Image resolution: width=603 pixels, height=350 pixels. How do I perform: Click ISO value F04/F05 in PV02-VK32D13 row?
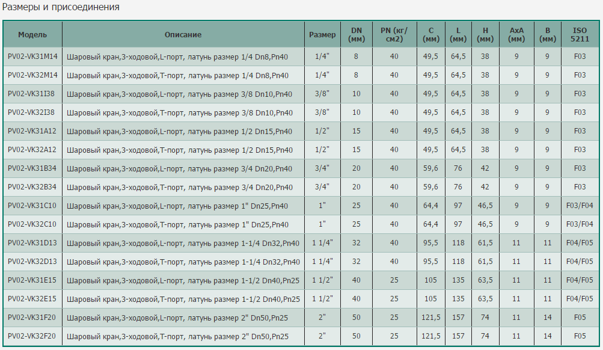click(580, 262)
